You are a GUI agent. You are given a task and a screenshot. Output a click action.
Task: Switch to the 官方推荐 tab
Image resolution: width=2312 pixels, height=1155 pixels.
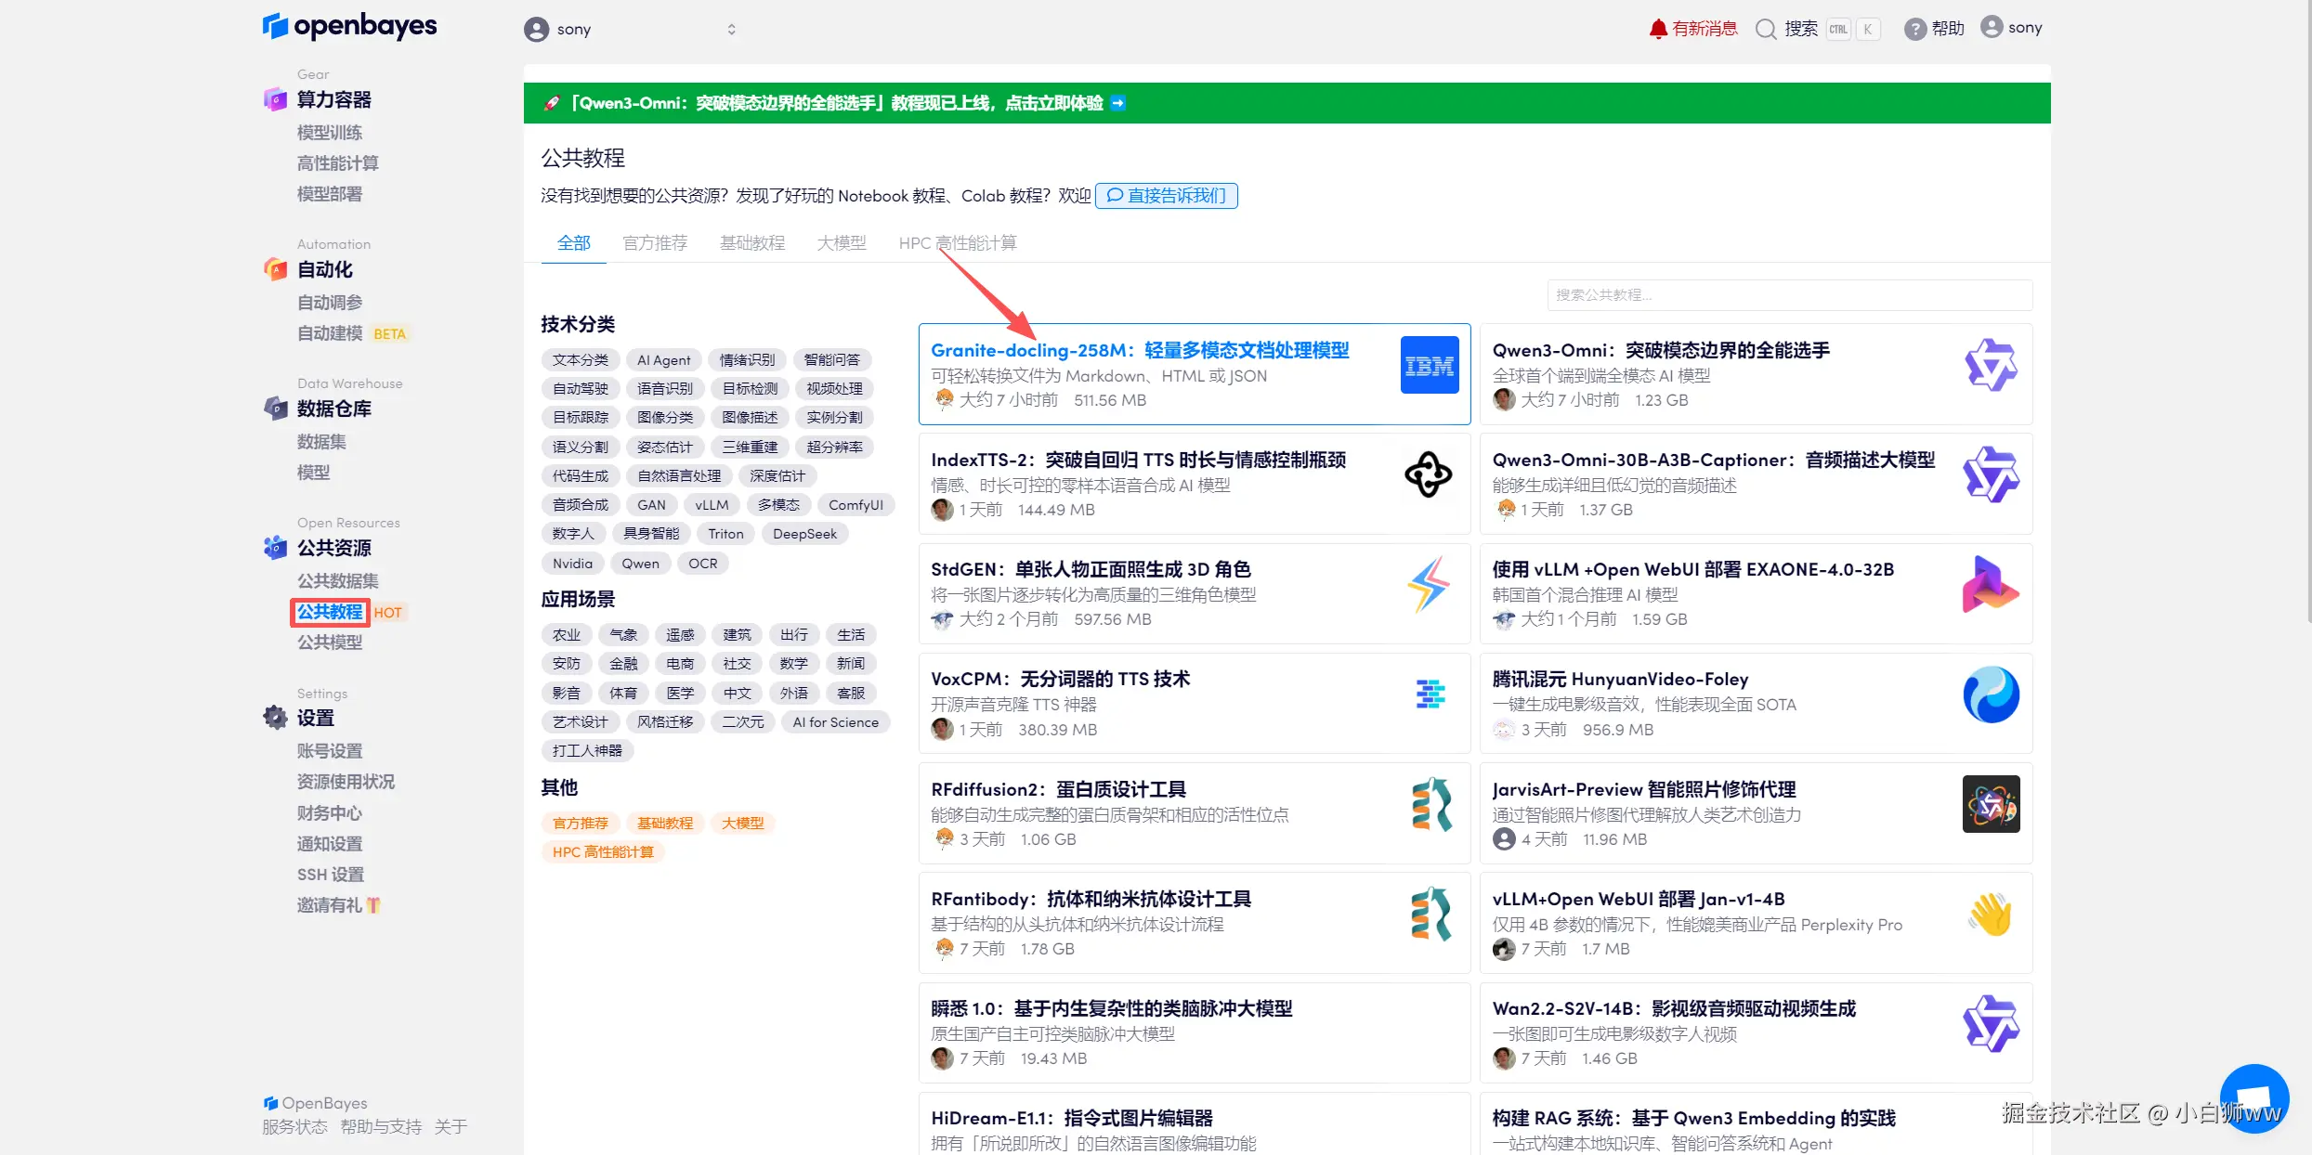coord(655,243)
